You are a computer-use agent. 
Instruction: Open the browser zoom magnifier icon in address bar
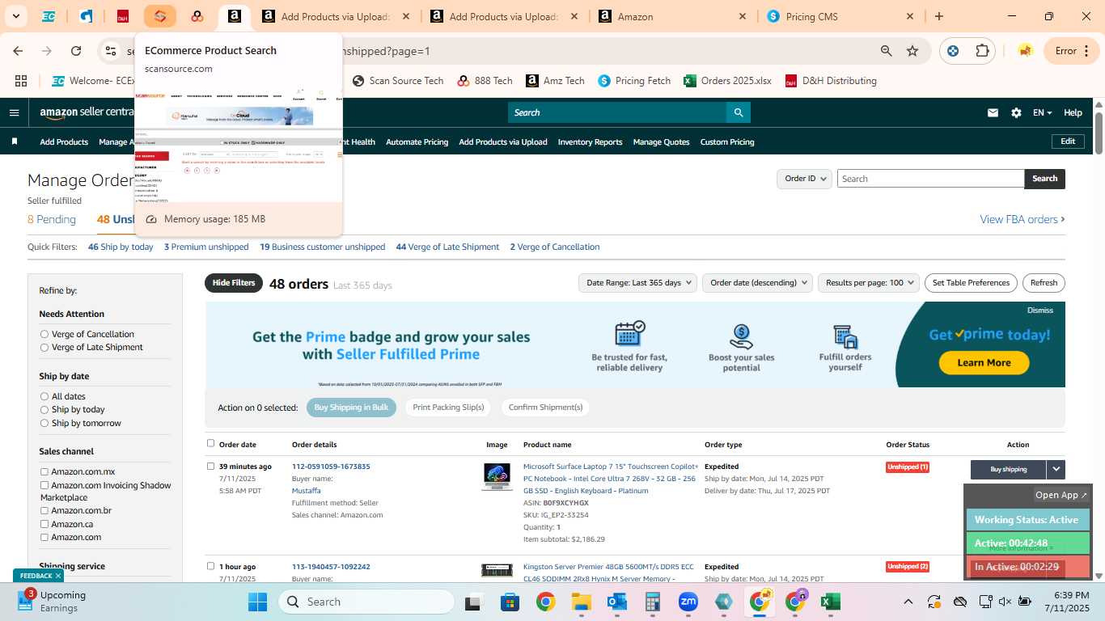[887, 51]
